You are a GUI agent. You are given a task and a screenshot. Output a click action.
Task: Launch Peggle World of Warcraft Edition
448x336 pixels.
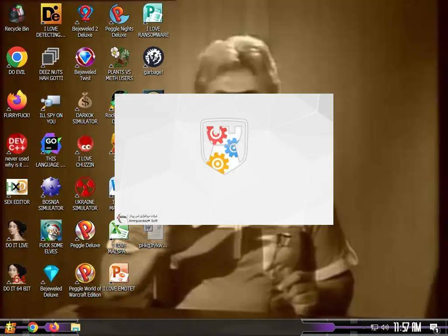click(85, 274)
